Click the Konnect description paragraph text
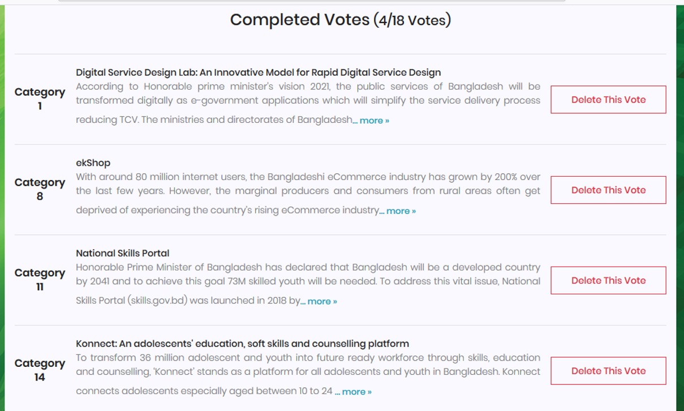The image size is (684, 411). click(x=308, y=374)
